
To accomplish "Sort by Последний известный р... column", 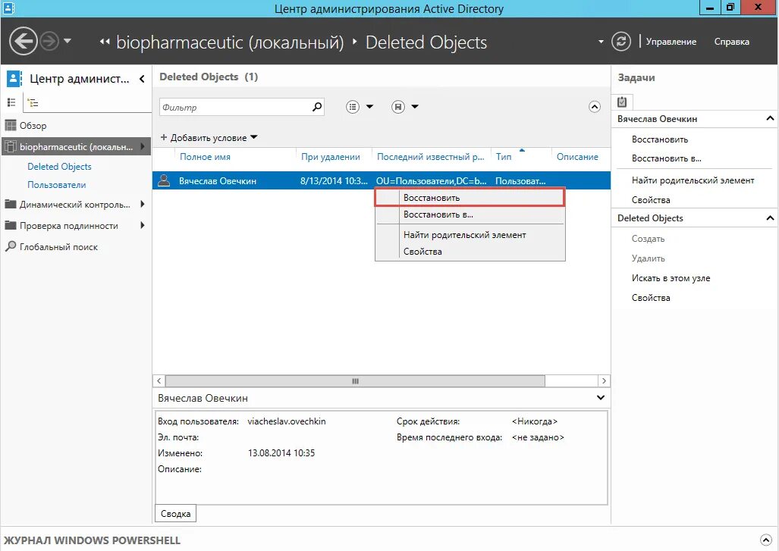I will 430,157.
